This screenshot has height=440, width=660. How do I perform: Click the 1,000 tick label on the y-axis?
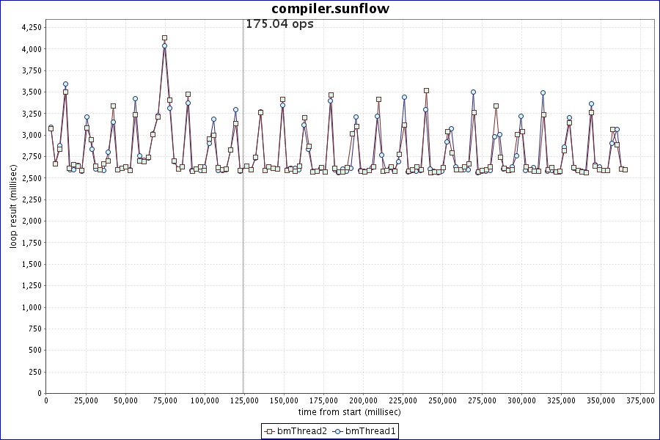[x=32, y=307]
